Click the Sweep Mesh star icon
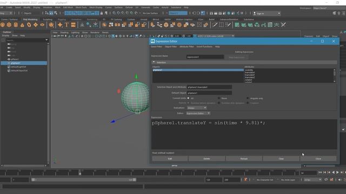Screen dimensions: 346x194 click(60, 25)
